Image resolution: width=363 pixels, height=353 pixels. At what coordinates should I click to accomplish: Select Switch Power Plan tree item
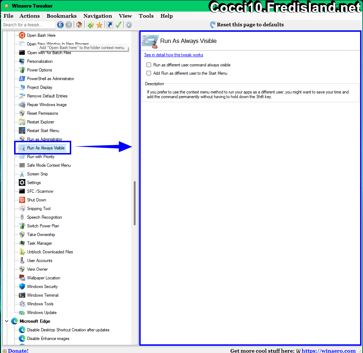[43, 226]
